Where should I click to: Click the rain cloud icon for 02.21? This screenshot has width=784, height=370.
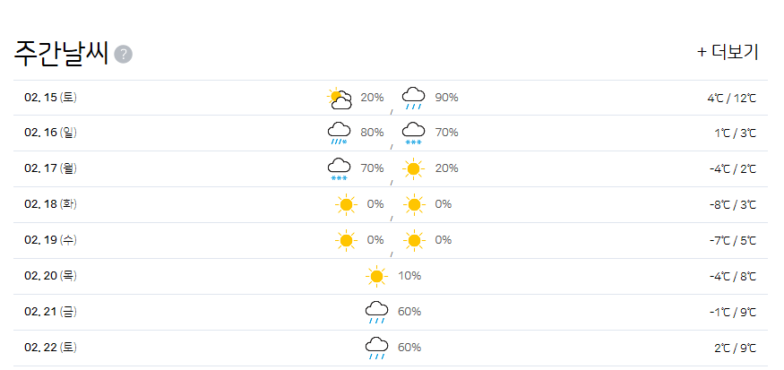pyautogui.click(x=376, y=313)
